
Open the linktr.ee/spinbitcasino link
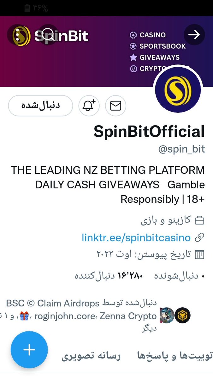136,238
